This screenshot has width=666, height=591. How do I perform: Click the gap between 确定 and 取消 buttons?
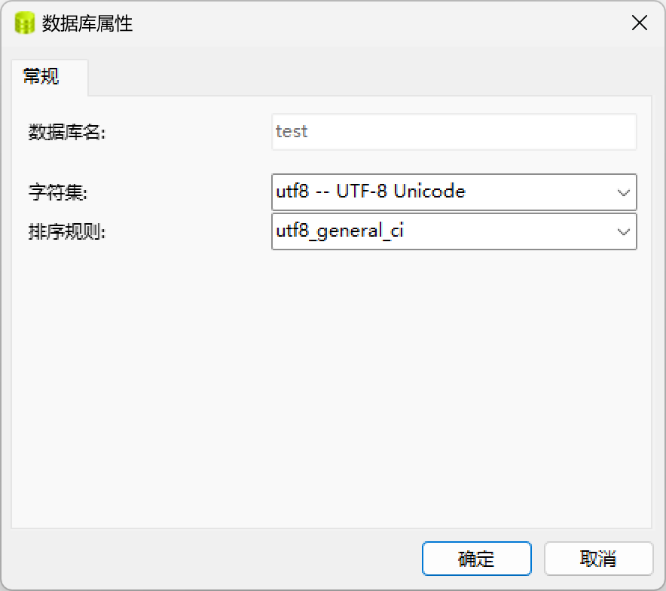pos(538,559)
